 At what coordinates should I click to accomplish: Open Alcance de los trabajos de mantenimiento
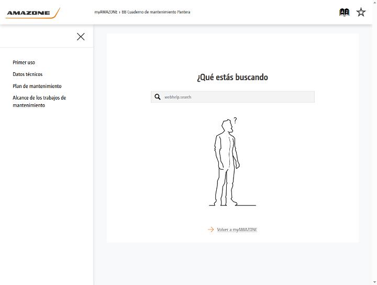point(39,102)
